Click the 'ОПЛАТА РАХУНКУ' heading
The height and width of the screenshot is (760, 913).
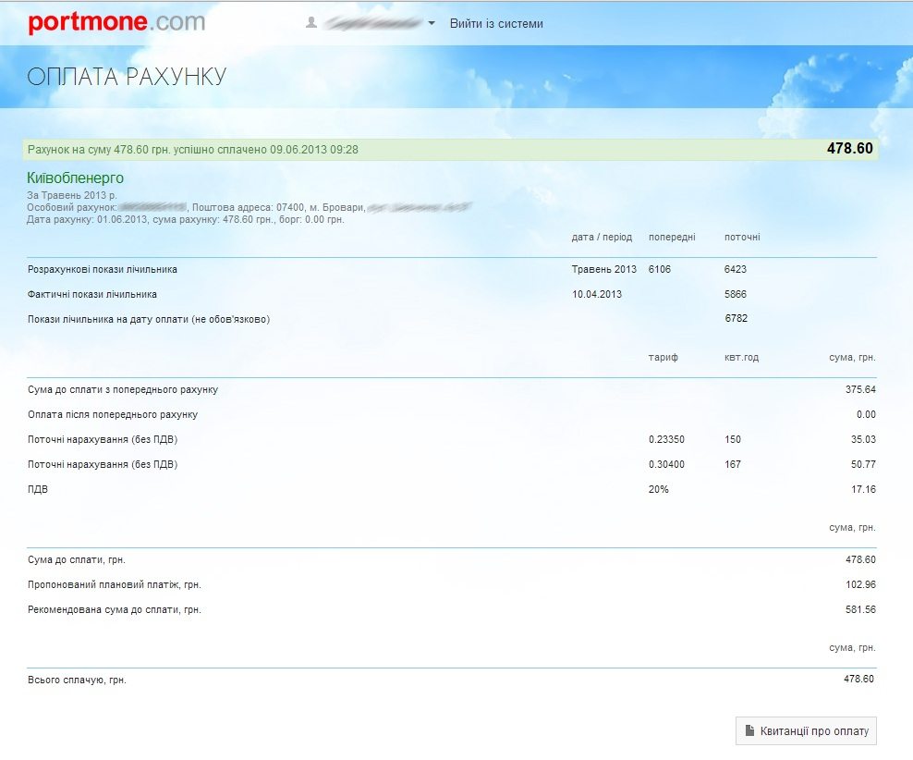pyautogui.click(x=127, y=77)
